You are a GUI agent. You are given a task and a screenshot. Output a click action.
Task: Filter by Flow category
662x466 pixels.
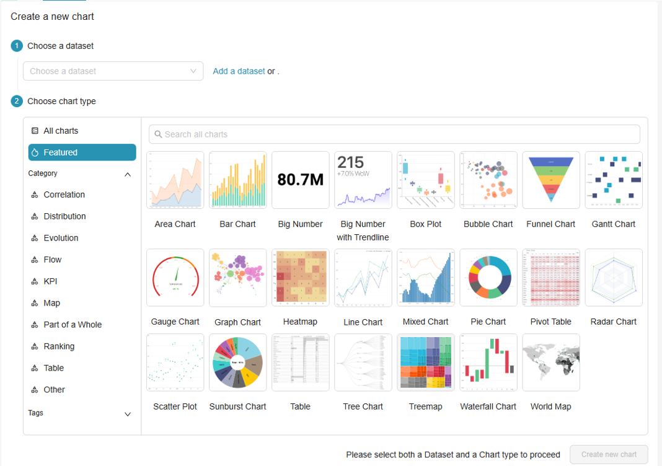82,260
